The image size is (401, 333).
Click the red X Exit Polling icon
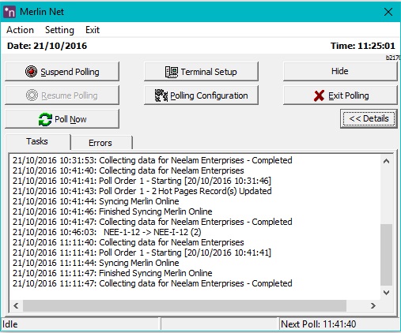click(x=319, y=95)
